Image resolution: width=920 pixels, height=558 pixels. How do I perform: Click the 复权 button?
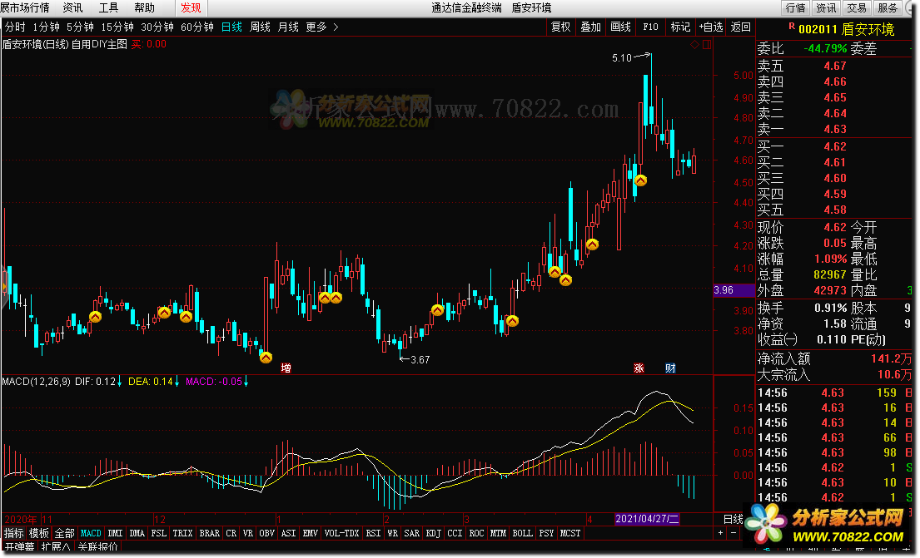pyautogui.click(x=560, y=27)
